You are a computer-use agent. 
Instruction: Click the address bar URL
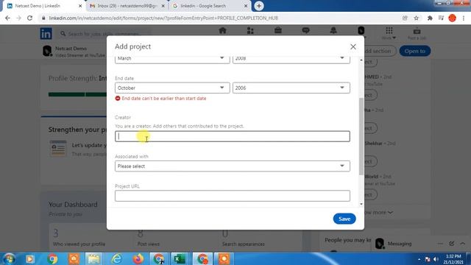click(163, 18)
